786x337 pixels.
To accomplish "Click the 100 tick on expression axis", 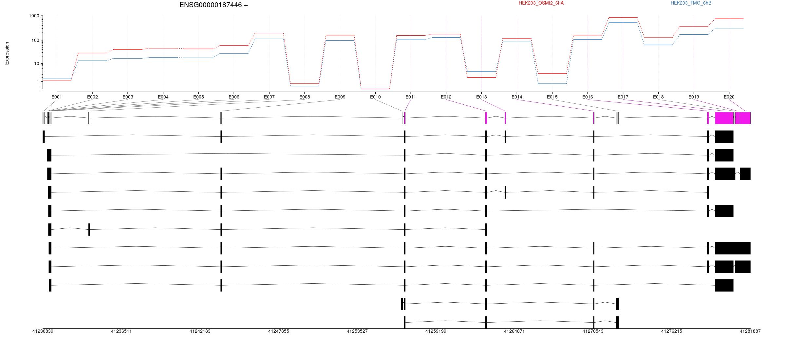I will tap(35, 40).
